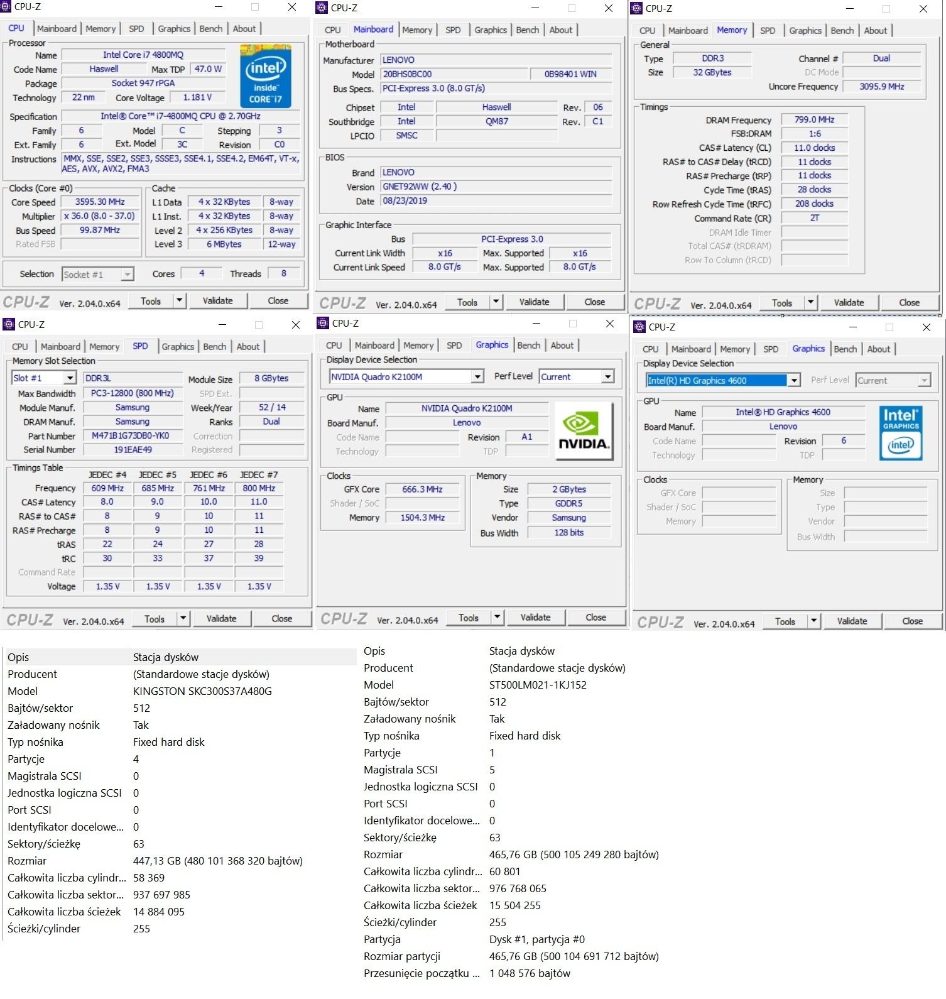This screenshot has height=999, width=946.
Task: Click motherboard model 20BHS0BC00 value
Action: (452, 74)
